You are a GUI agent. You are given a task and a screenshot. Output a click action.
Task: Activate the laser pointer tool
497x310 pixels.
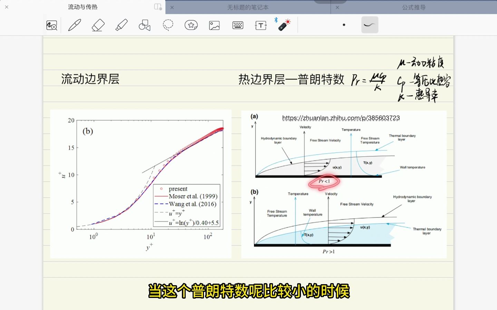(x=284, y=25)
